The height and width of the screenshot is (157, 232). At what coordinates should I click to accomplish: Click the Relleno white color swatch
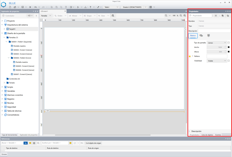(217, 56)
